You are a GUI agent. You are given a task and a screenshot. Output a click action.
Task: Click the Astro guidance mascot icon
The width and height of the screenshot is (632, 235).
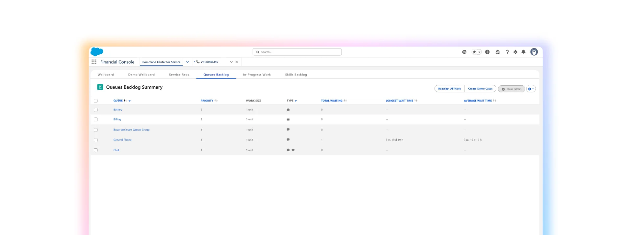click(464, 52)
